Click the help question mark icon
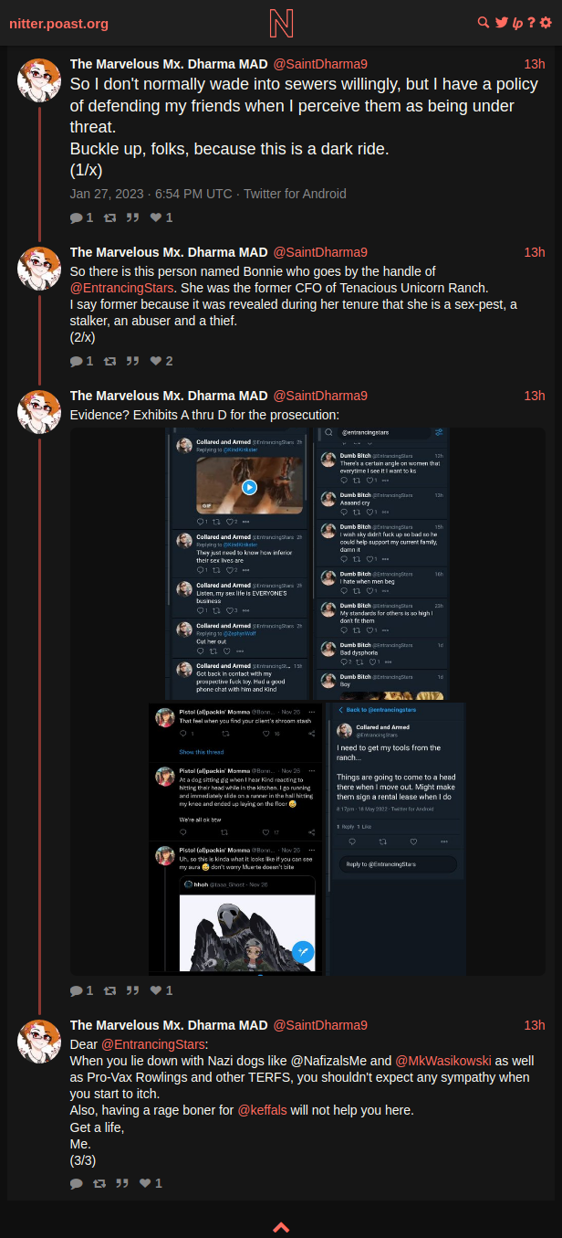 (x=531, y=23)
